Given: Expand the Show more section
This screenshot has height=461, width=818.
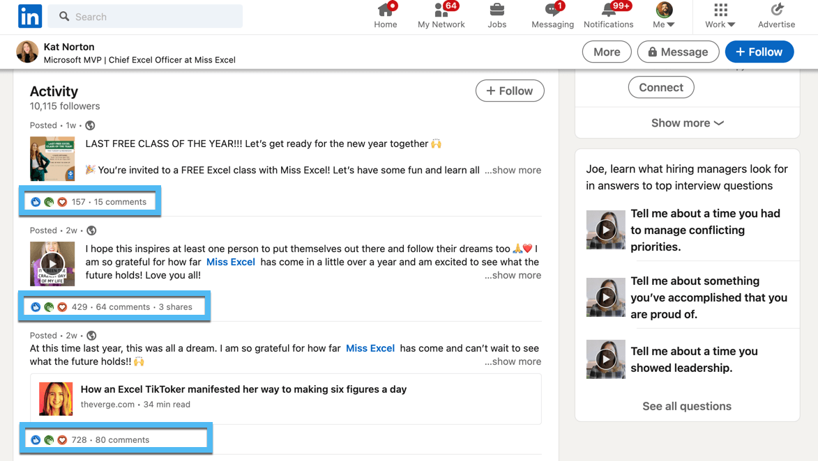Looking at the screenshot, I should pos(687,123).
